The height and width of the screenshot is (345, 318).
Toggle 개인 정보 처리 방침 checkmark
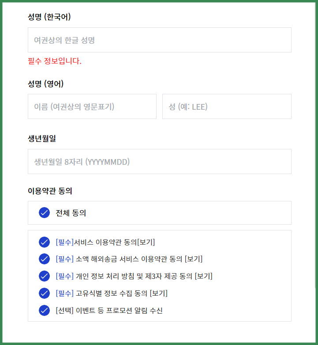pos(44,276)
